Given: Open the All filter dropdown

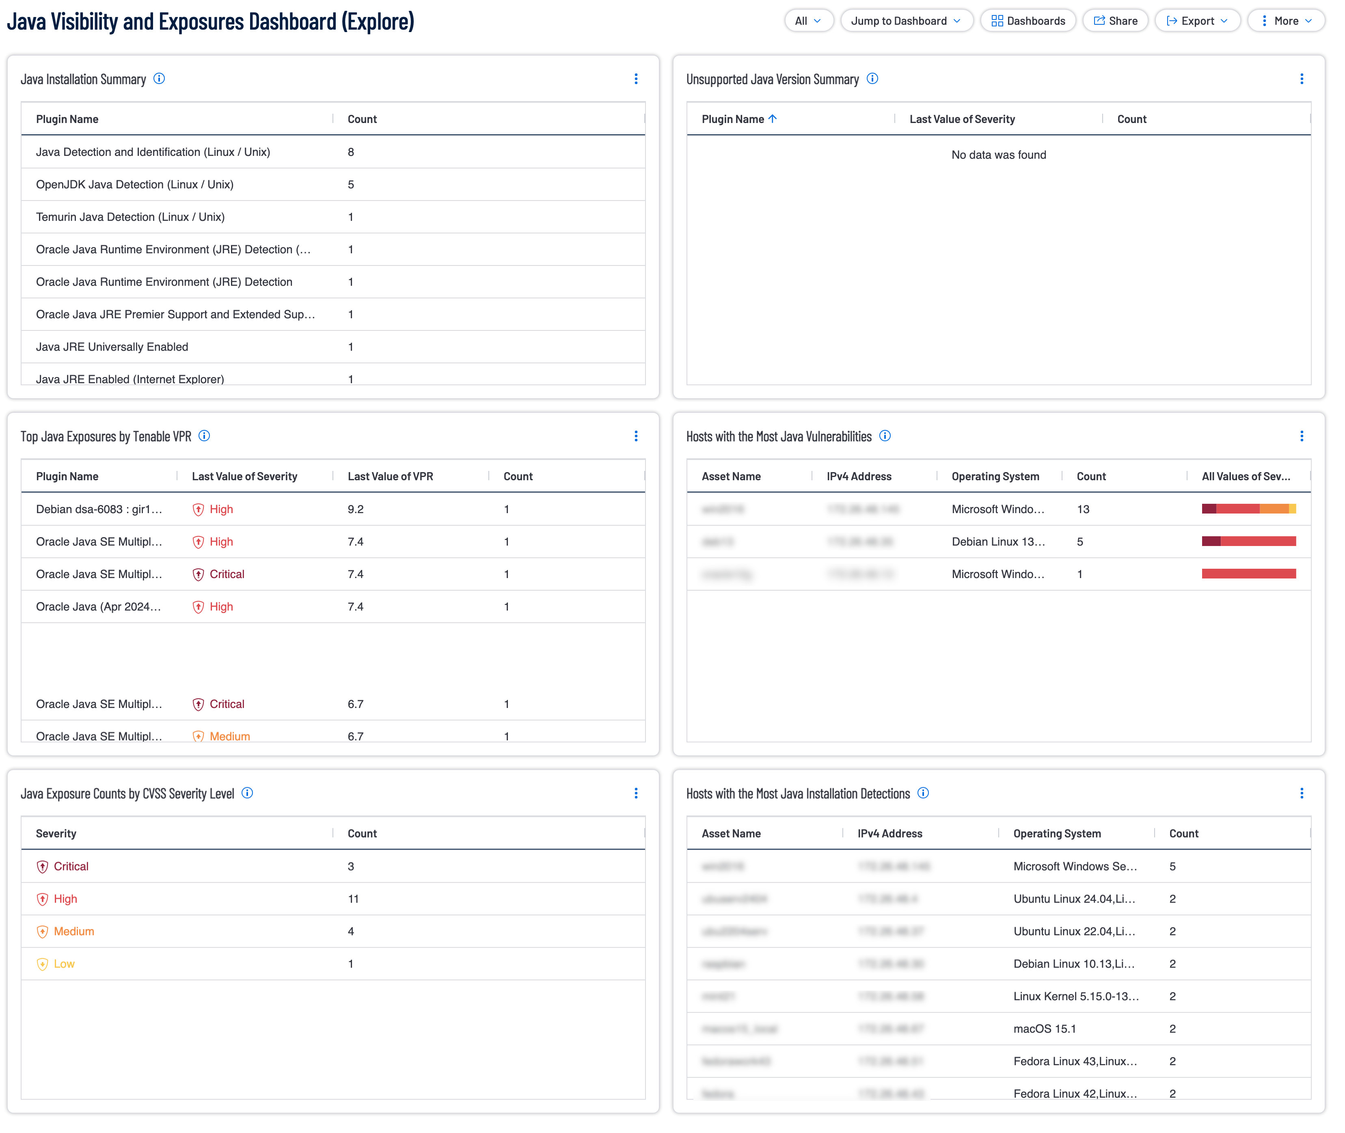Looking at the screenshot, I should click(809, 20).
